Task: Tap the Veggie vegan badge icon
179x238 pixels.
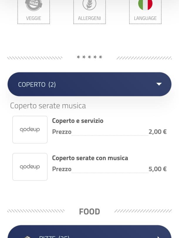Action: point(33,4)
